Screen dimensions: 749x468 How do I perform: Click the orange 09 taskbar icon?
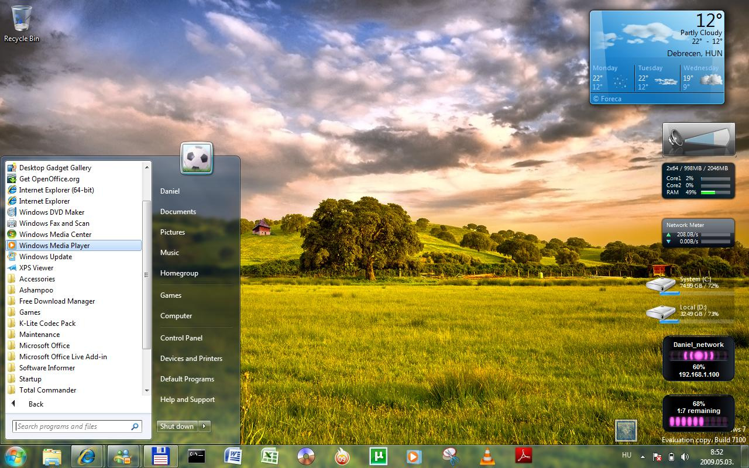(x=342, y=456)
